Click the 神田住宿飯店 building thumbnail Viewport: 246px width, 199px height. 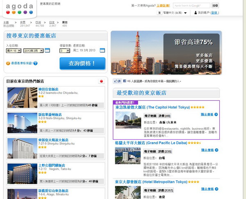22,97
